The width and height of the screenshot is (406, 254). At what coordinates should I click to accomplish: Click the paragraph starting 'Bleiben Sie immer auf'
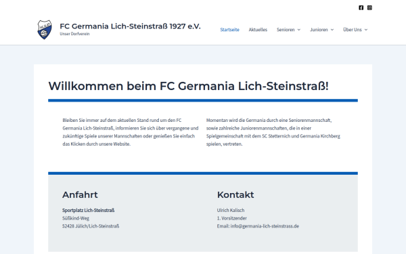131,132
